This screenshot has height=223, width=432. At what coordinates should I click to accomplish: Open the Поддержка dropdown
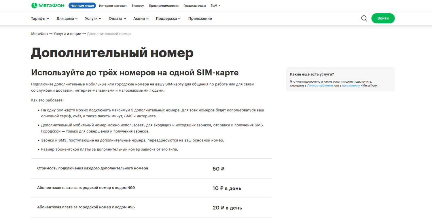tap(168, 18)
